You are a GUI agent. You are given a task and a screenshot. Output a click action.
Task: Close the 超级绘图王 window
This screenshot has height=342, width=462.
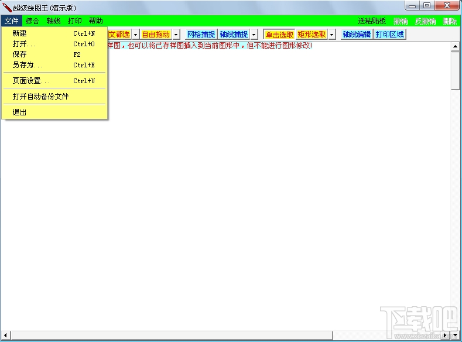447,6
